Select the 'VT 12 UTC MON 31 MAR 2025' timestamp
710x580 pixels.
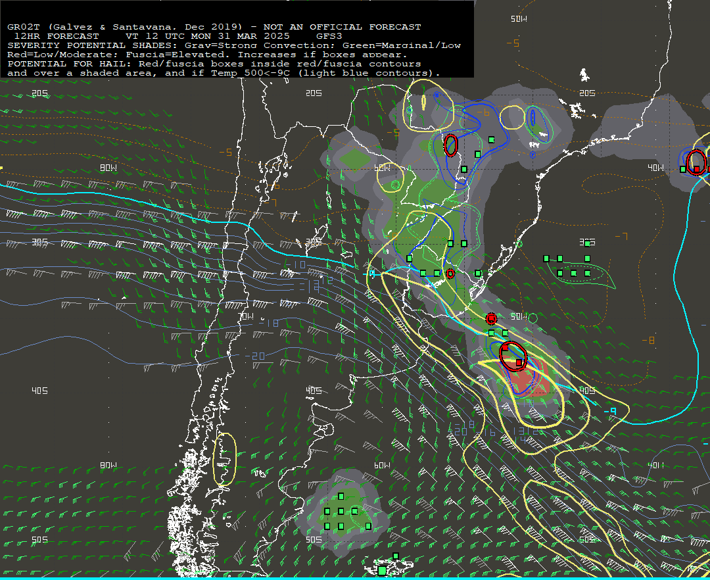click(207, 36)
